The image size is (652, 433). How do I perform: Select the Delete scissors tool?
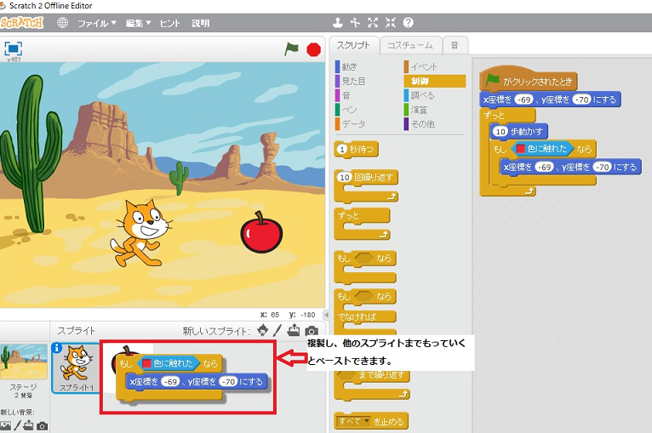355,22
